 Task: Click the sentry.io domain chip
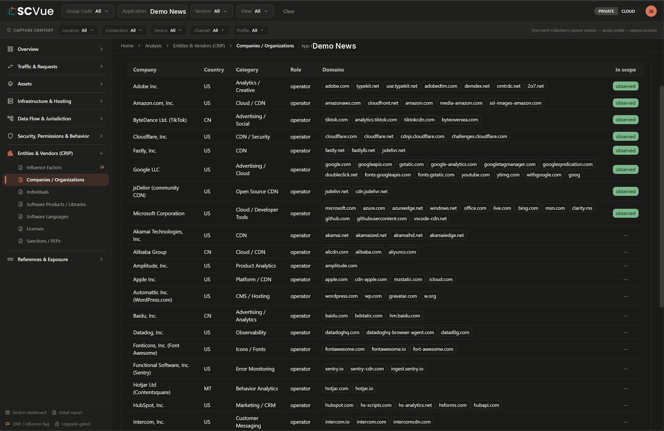pyautogui.click(x=334, y=369)
